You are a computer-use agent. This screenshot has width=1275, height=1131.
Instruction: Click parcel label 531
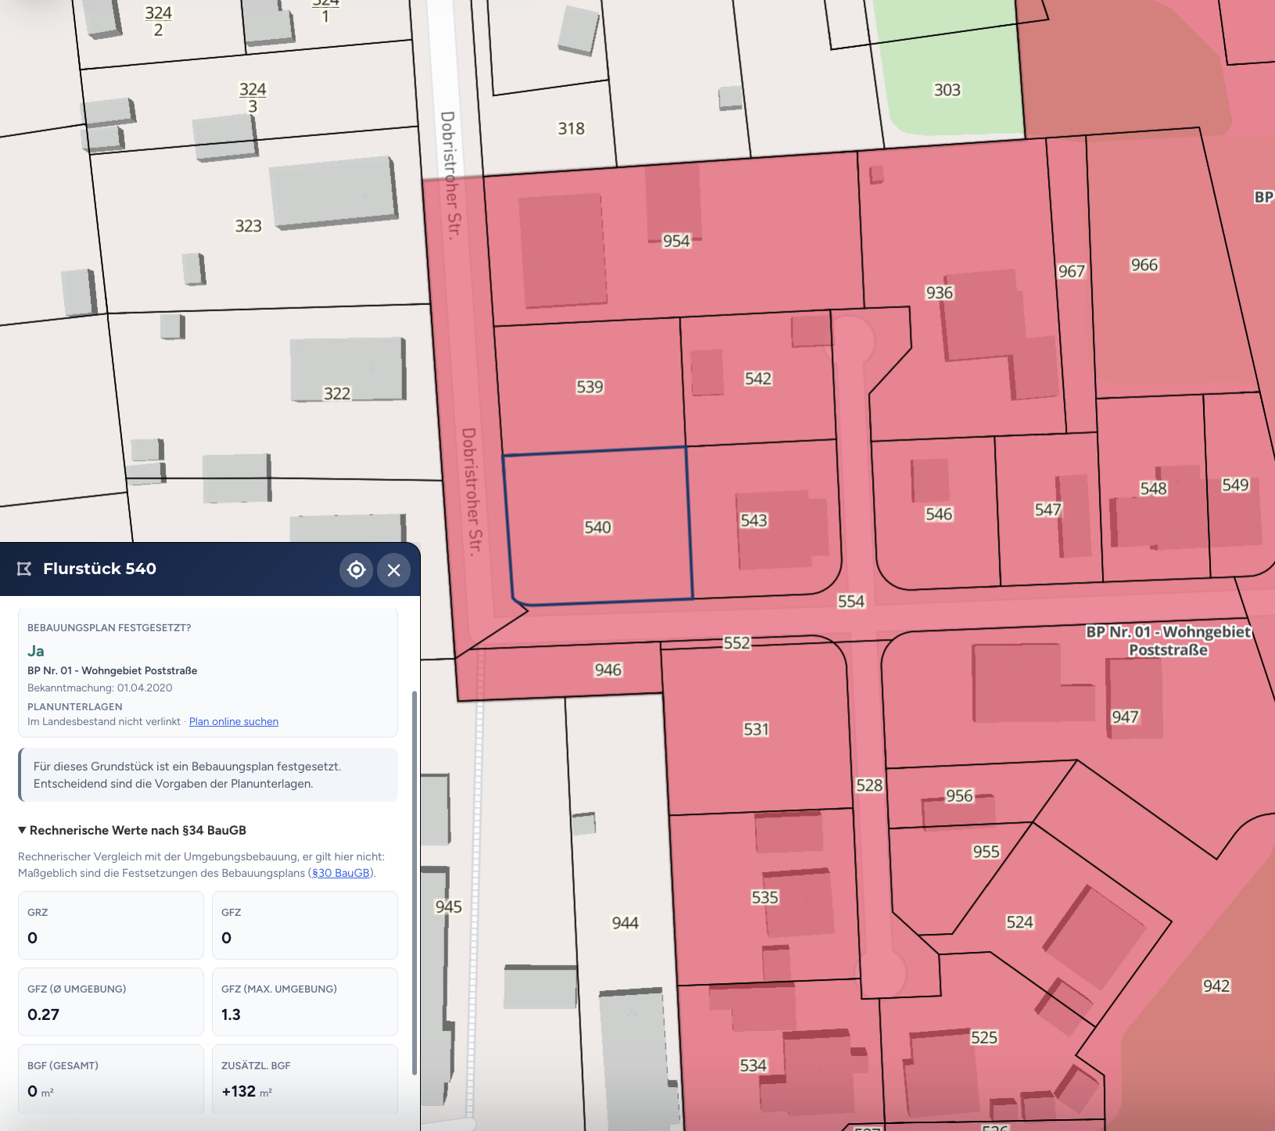[756, 730]
